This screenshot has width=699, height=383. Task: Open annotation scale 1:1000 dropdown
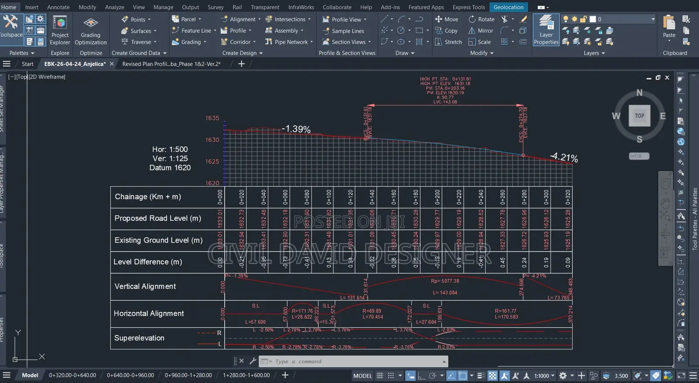544,376
